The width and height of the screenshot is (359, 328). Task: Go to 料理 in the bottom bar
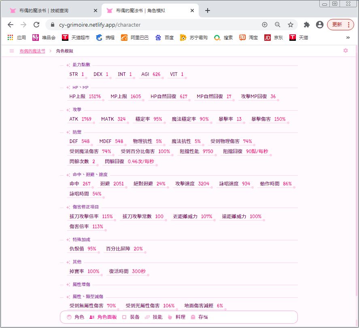point(176,317)
